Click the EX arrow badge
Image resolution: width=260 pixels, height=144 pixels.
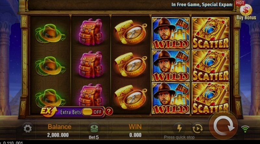[x=49, y=111]
